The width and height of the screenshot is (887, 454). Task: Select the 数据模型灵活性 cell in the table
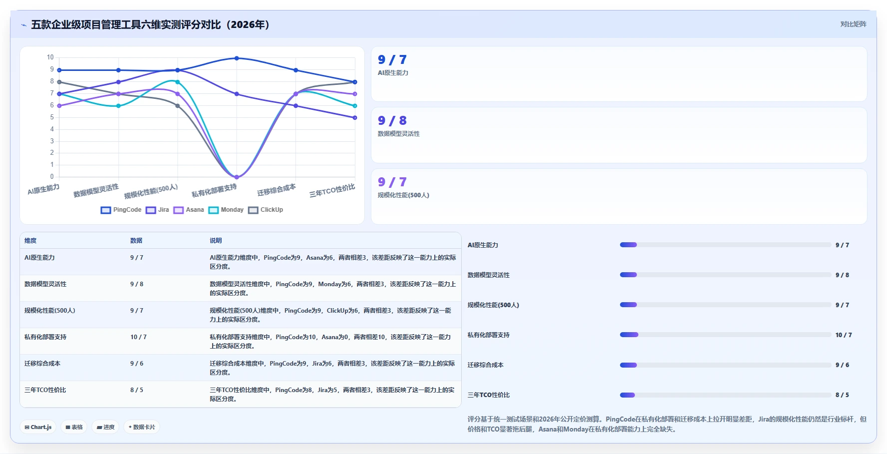45,284
